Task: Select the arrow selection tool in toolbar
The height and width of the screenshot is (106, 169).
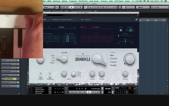Action: coord(85,7)
